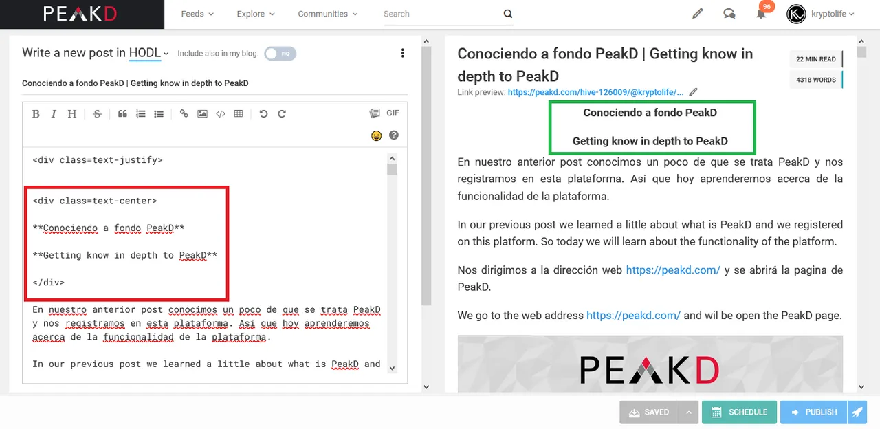Click the post title input field
The height and width of the screenshot is (429, 880).
(x=214, y=83)
